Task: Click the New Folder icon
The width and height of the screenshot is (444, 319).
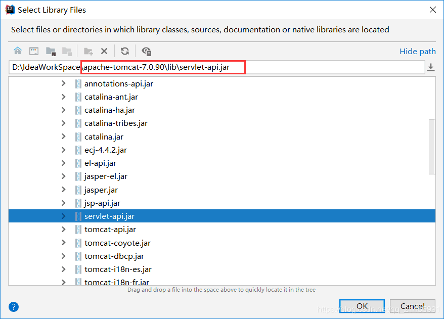Action: pyautogui.click(x=88, y=51)
